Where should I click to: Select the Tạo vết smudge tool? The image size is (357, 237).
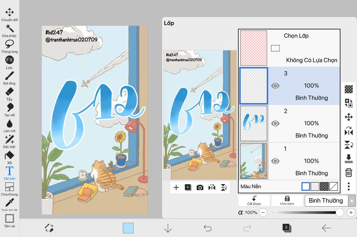click(9, 110)
